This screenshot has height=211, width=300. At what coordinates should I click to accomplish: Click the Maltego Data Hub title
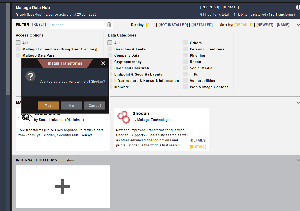pyautogui.click(x=33, y=8)
